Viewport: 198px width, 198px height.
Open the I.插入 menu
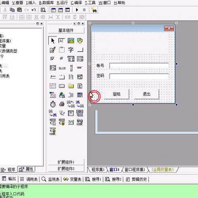pos(31,3)
